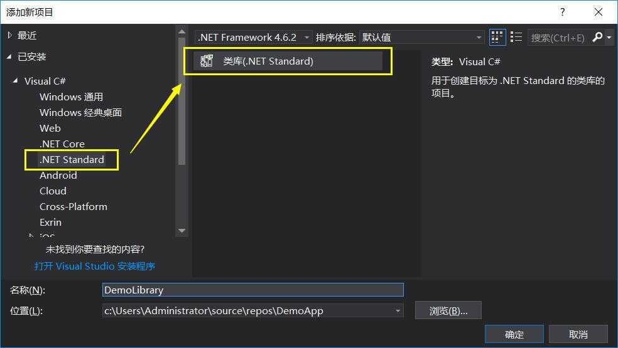
Task: Select Windows 通用 category
Action: tap(72, 97)
